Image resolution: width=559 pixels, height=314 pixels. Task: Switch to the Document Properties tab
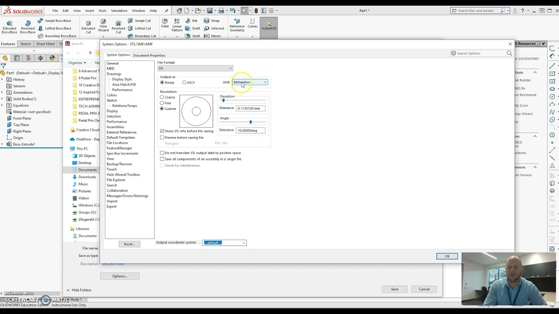tap(149, 55)
